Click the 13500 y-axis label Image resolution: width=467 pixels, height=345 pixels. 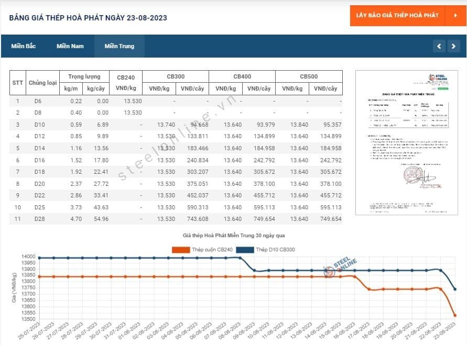coord(28,319)
